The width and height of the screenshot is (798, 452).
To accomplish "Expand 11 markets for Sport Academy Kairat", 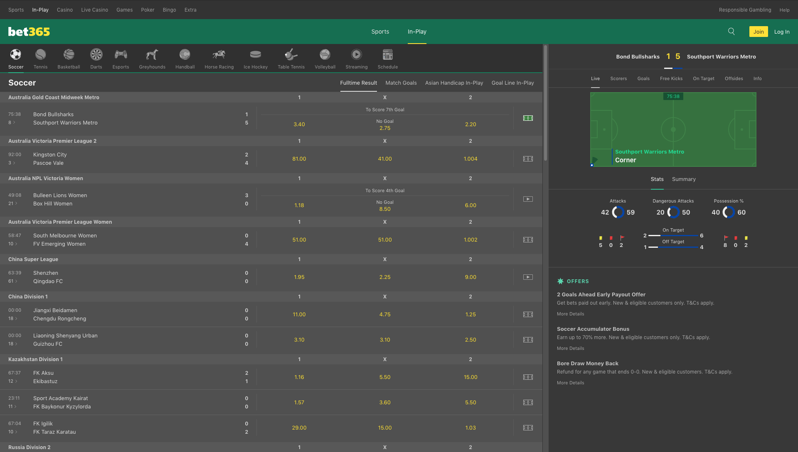I will pyautogui.click(x=13, y=406).
